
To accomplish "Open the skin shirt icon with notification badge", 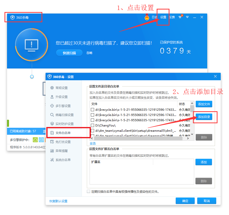I will point(180,17).
